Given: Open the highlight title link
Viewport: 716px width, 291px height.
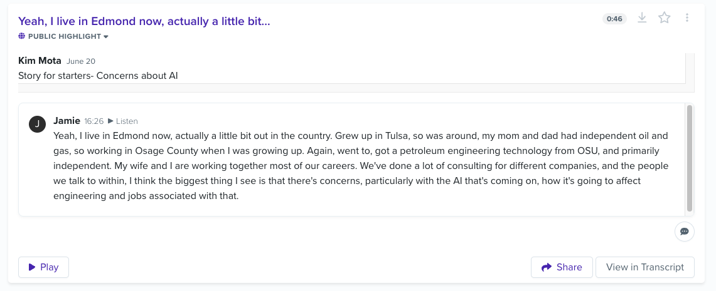Looking at the screenshot, I should tap(144, 21).
